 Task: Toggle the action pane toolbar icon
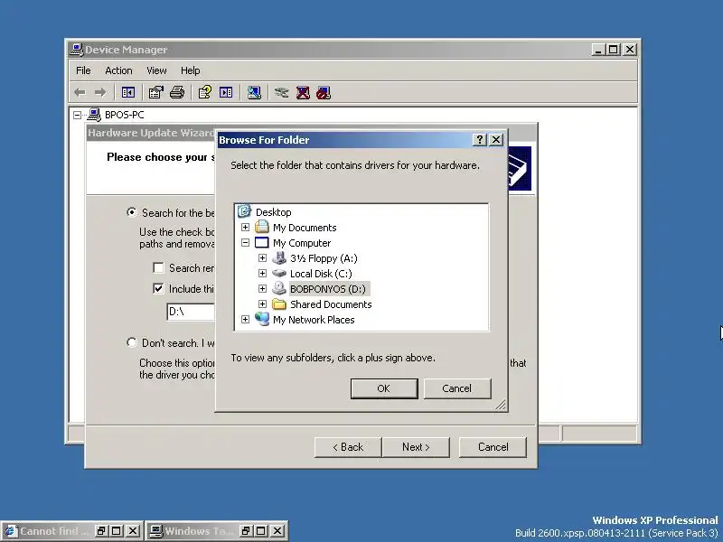click(x=226, y=93)
